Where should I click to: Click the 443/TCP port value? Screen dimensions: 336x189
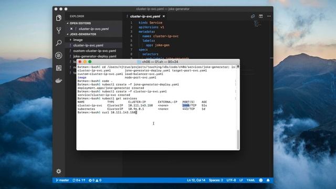click(188, 109)
